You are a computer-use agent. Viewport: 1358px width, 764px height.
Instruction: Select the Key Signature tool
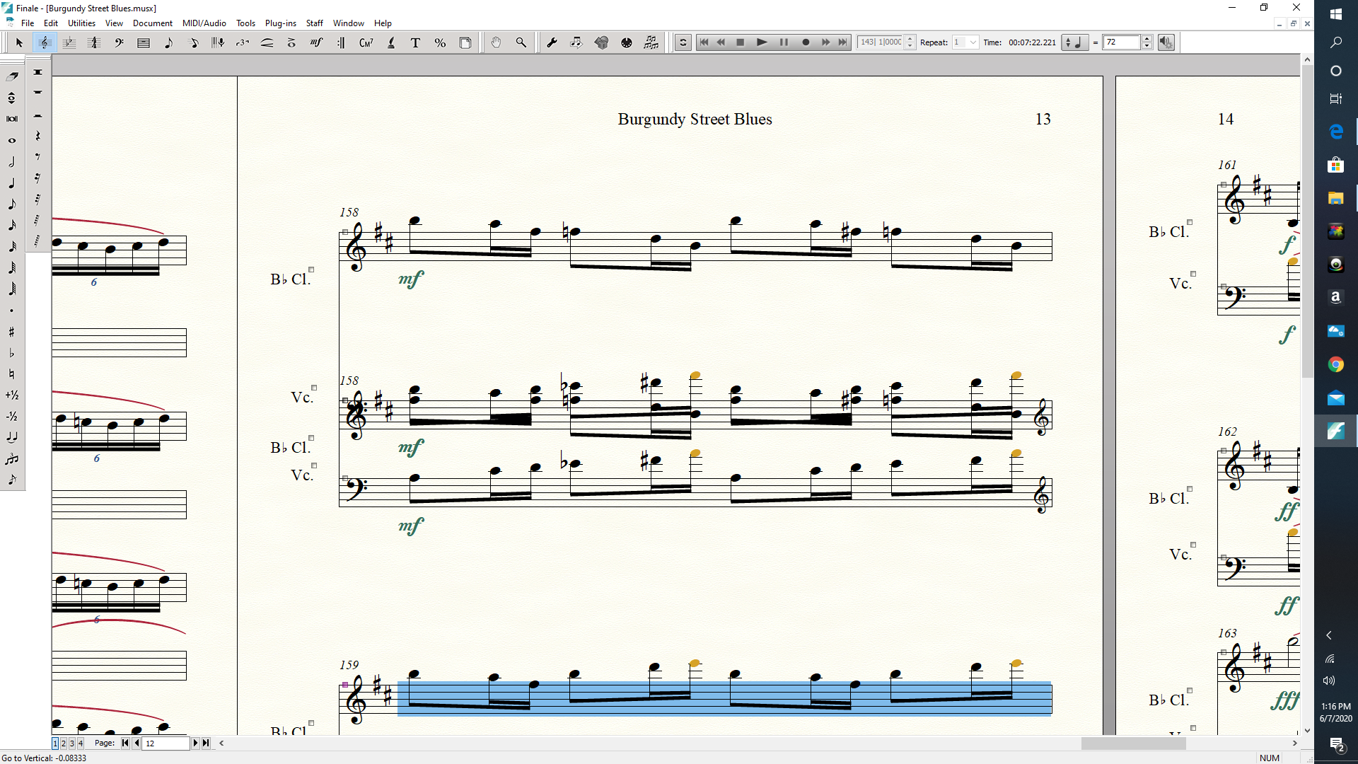tap(69, 42)
